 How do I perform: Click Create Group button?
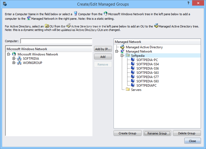127,133
